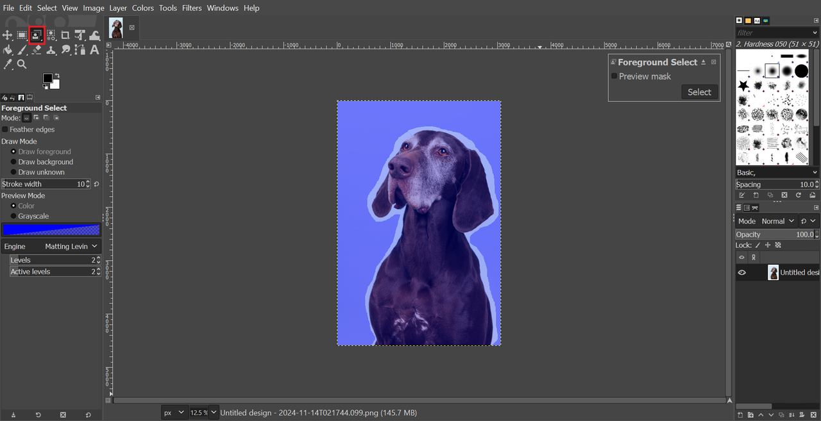Set preview mode to Grayscale
The image size is (821, 421).
(13, 216)
